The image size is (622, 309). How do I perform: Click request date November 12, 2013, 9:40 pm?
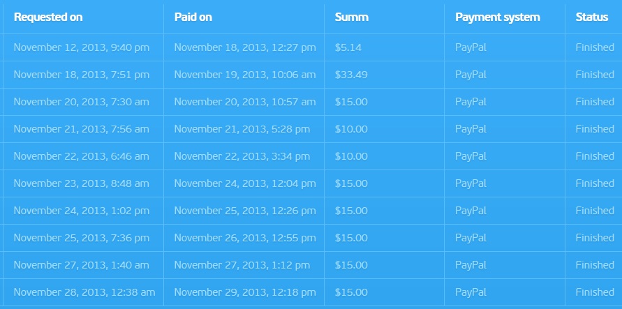tap(82, 47)
